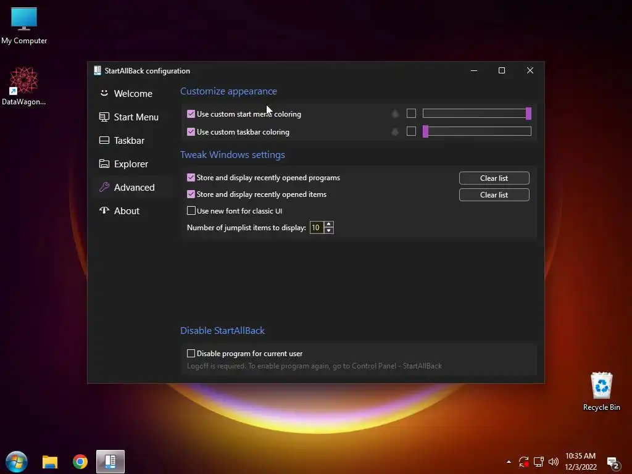Click the taskbar coloring opacity slider
Image resolution: width=632 pixels, height=474 pixels.
tap(477, 131)
